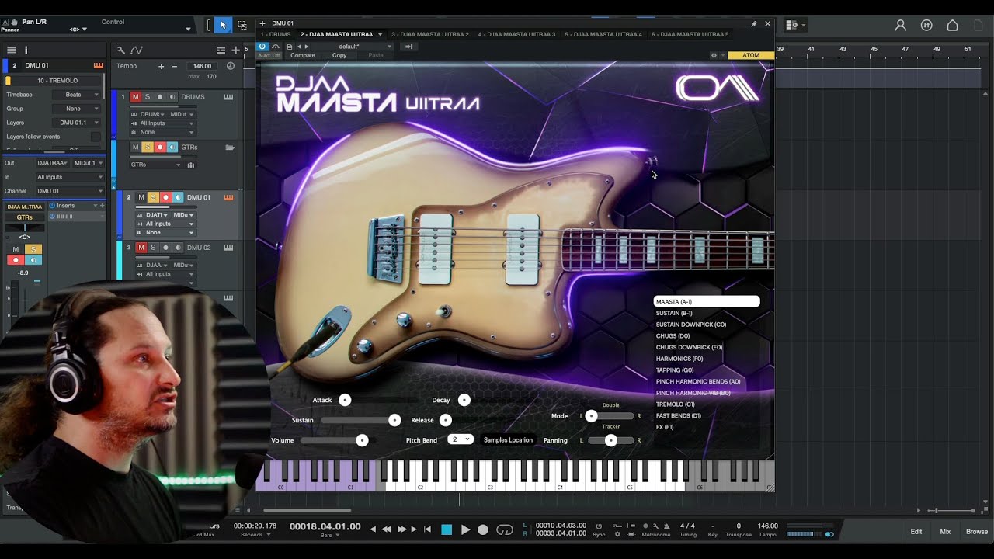Show the automation curve icon above tracks
Image resolution: width=994 pixels, height=559 pixels.
[x=137, y=50]
